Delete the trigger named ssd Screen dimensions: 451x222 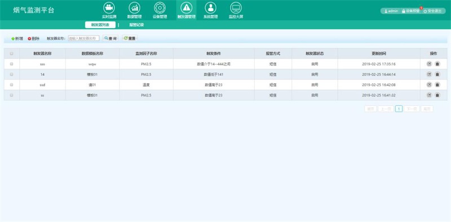click(x=437, y=85)
